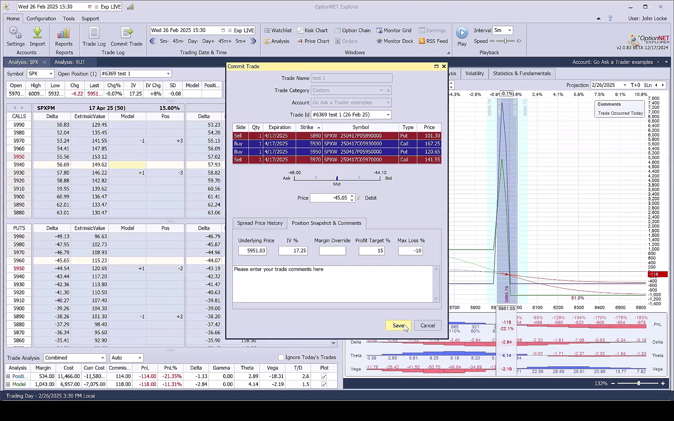Open the Projection date dropdown

click(x=624, y=85)
